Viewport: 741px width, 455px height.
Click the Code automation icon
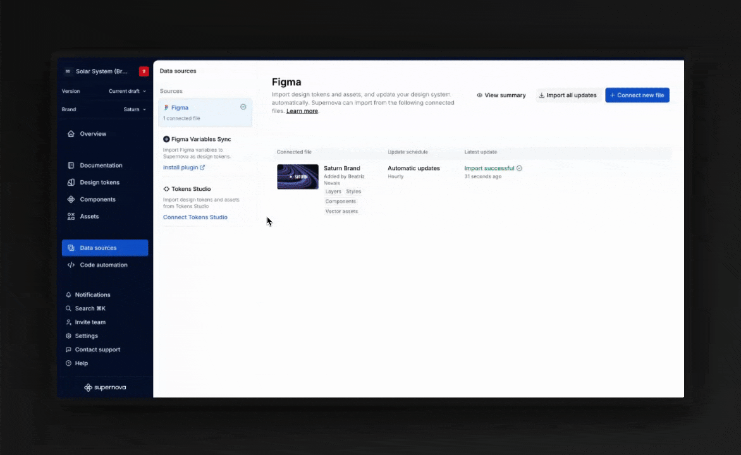71,265
